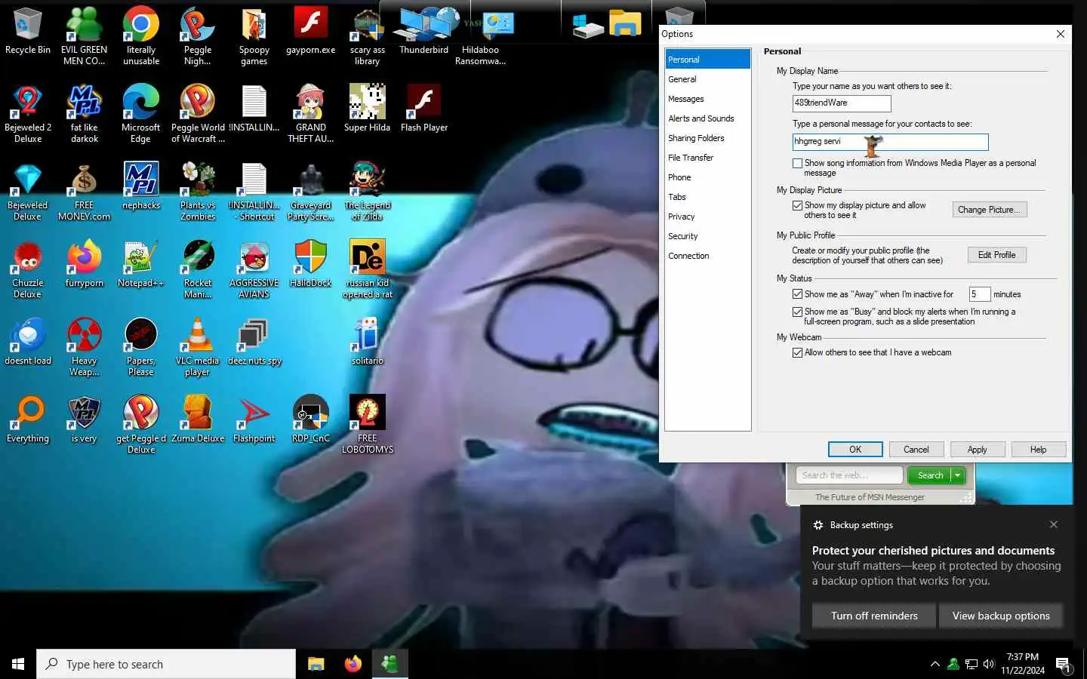Viewport: 1087px width, 679px height.
Task: Click the 'Search the web' field in Messenger
Action: tap(849, 475)
